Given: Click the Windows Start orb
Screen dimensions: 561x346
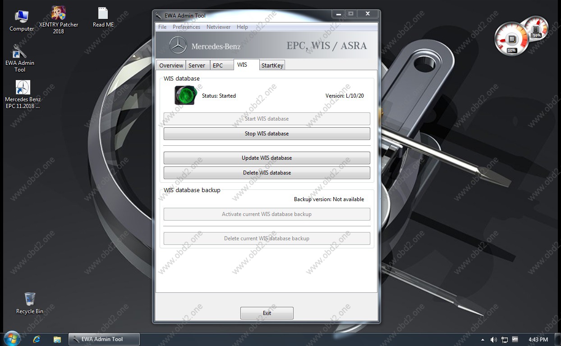Looking at the screenshot, I should tap(12, 339).
